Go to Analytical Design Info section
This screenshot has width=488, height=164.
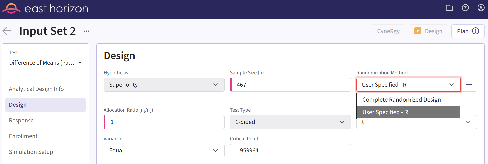(36, 89)
